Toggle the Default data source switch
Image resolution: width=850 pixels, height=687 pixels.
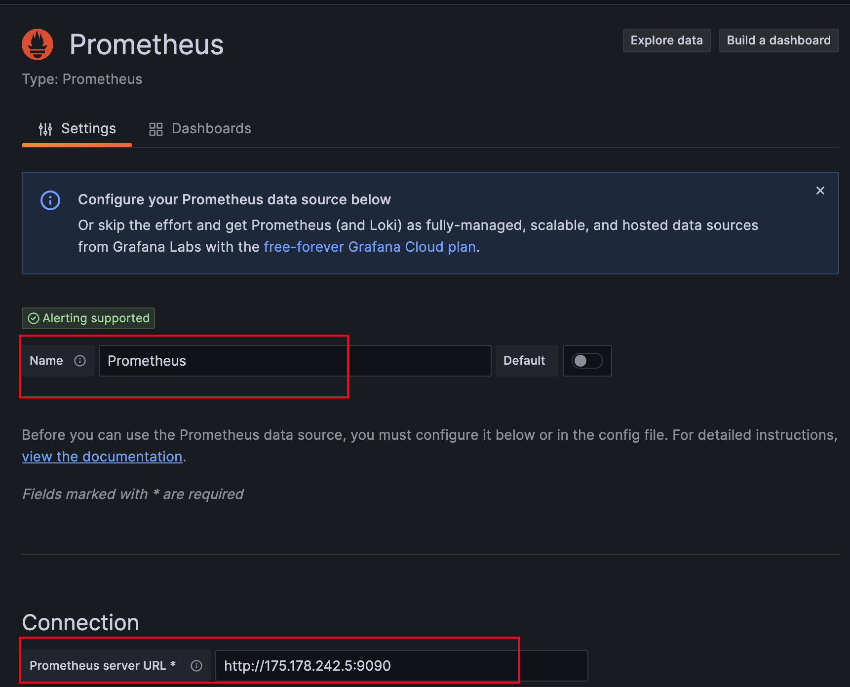click(x=587, y=361)
